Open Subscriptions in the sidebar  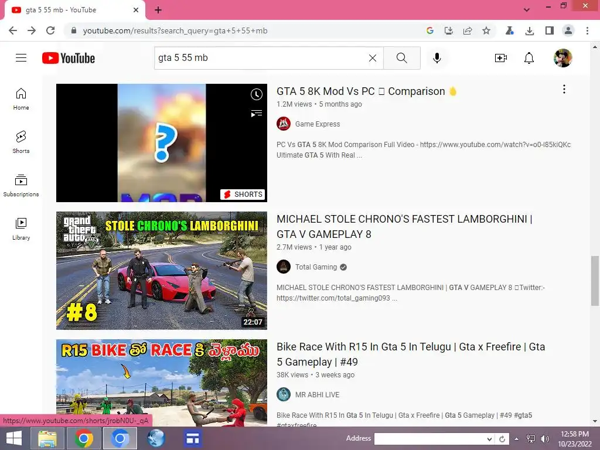pos(21,186)
